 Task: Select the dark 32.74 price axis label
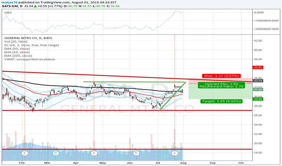pos(258,81)
